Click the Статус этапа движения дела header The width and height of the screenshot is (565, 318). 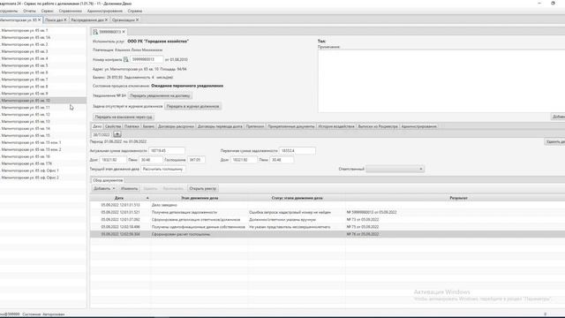pyautogui.click(x=297, y=198)
